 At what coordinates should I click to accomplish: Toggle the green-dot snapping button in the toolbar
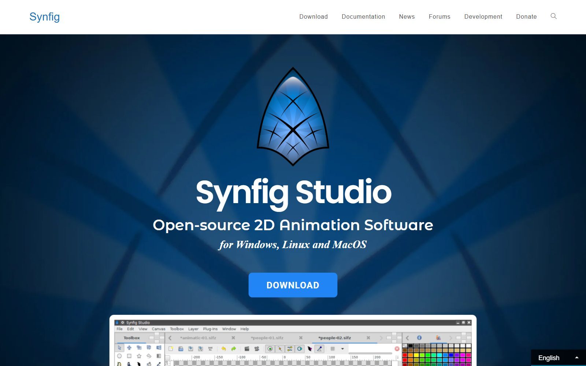pos(270,349)
